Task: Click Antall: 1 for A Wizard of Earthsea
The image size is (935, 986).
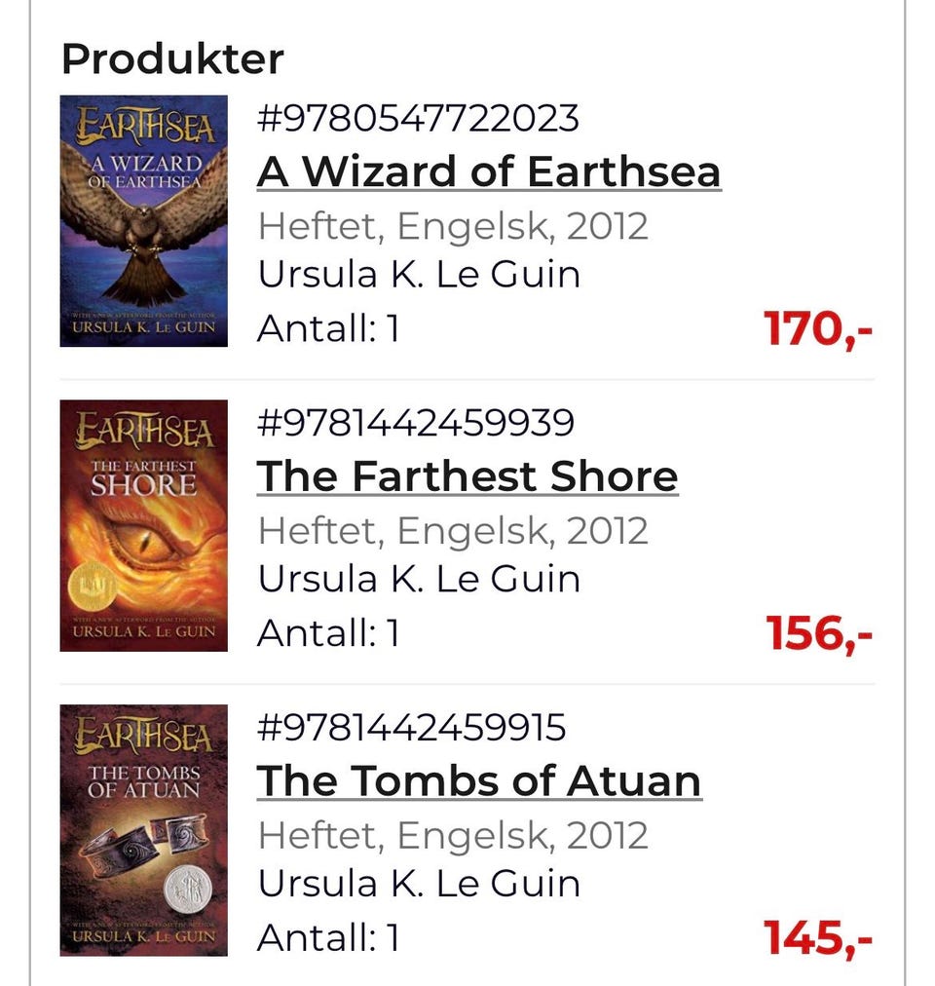Action: tap(328, 328)
